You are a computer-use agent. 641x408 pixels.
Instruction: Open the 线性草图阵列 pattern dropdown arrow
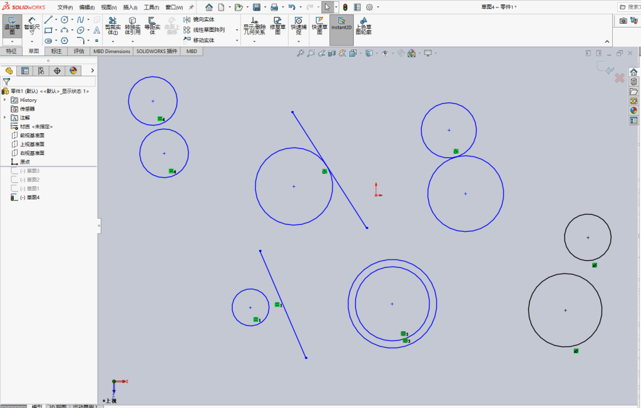237,30
